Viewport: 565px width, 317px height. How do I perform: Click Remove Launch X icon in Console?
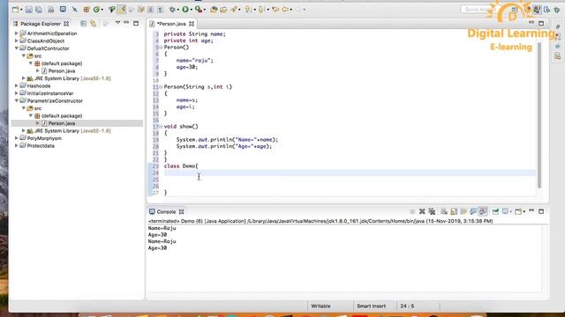422,211
